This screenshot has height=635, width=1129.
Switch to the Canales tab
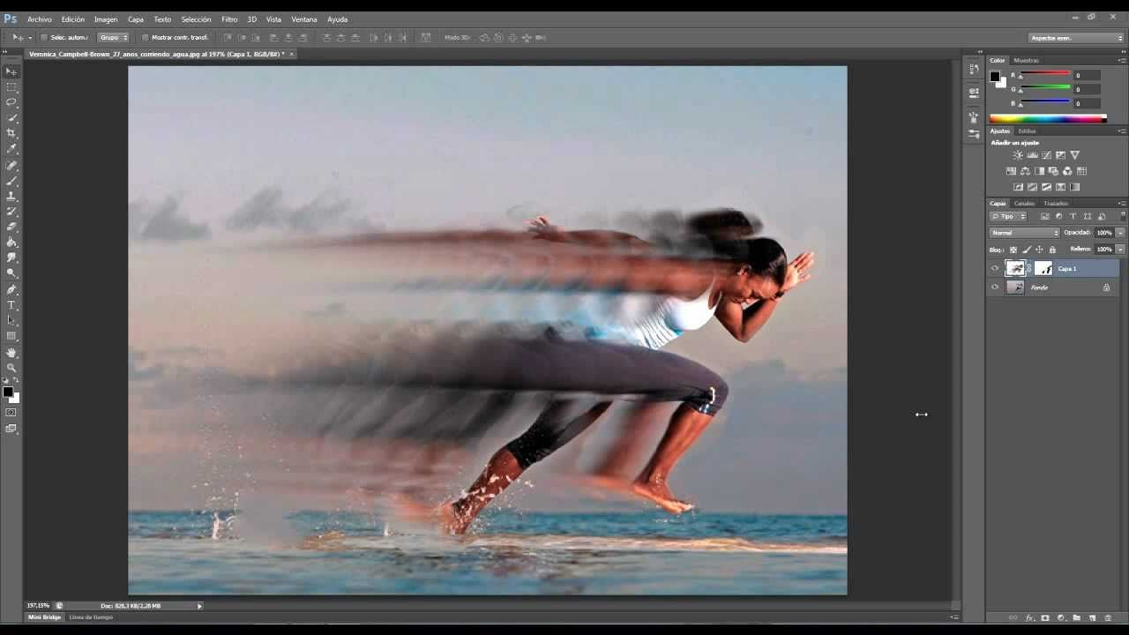1024,204
